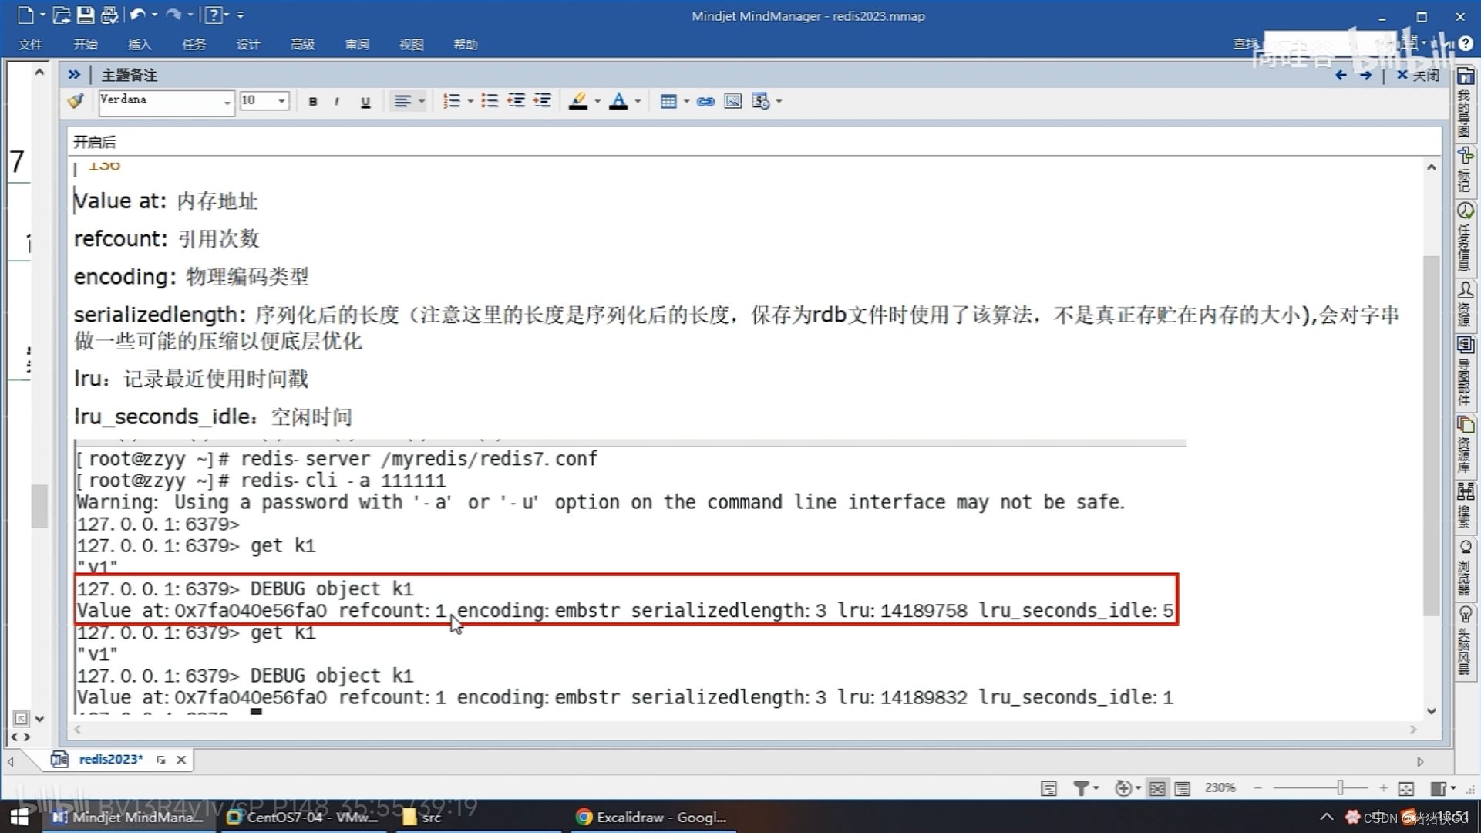Open Excalidraw Chrome window from taskbar
Viewport: 1481px width, 833px height.
(x=651, y=817)
